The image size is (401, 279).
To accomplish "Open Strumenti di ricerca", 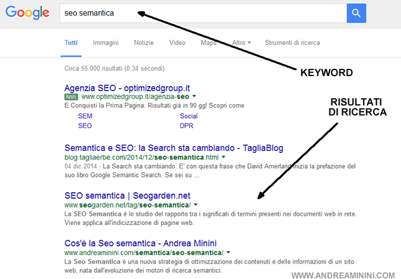I will point(292,43).
